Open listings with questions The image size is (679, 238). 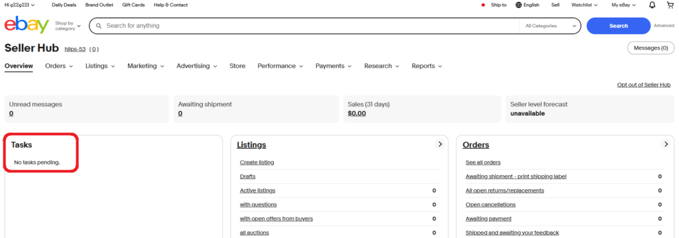click(258, 205)
